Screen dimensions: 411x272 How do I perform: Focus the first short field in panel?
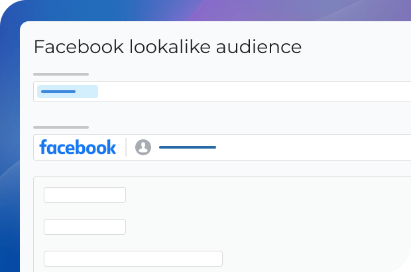click(85, 195)
